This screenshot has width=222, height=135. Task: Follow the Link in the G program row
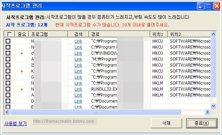[x=78, y=77]
